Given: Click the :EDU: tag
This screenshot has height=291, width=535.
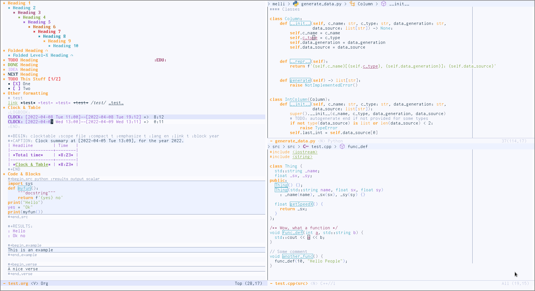Looking at the screenshot, I should [160, 60].
